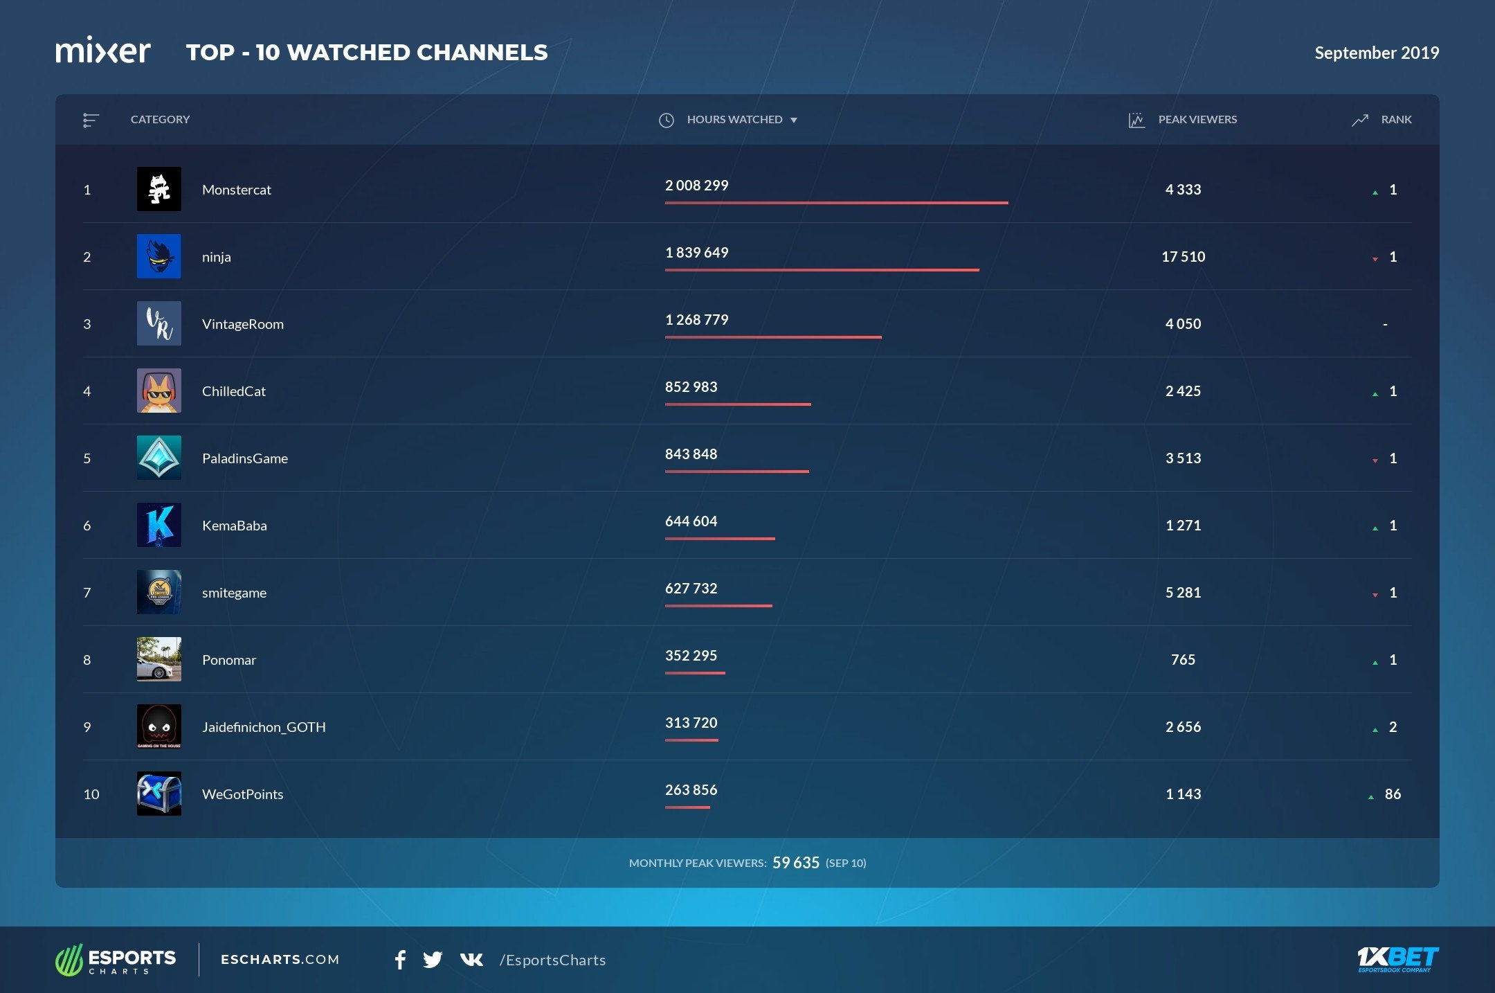
Task: Click VintageRoom's hours watched bar
Action: tap(773, 337)
